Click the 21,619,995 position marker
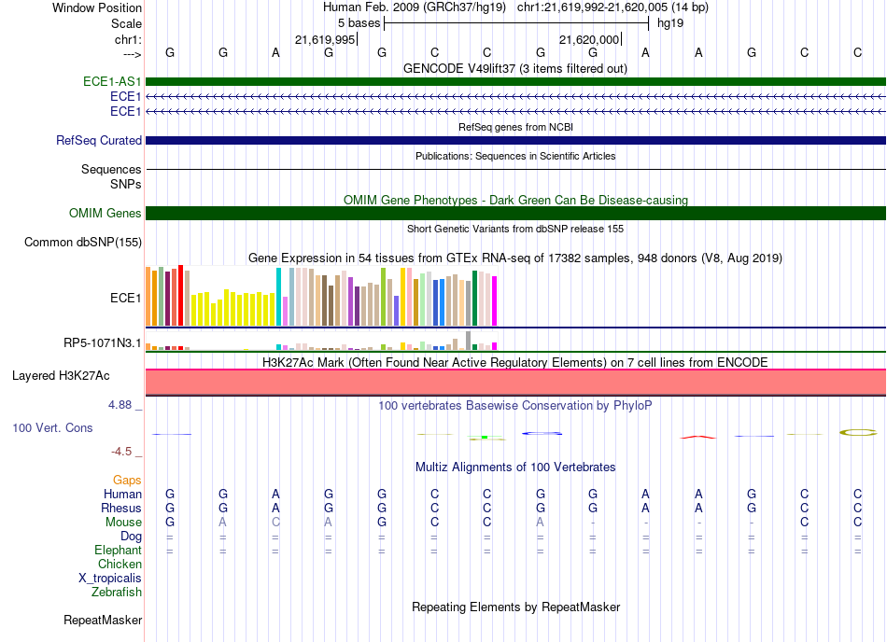Image resolution: width=887 pixels, height=642 pixels. point(325,39)
